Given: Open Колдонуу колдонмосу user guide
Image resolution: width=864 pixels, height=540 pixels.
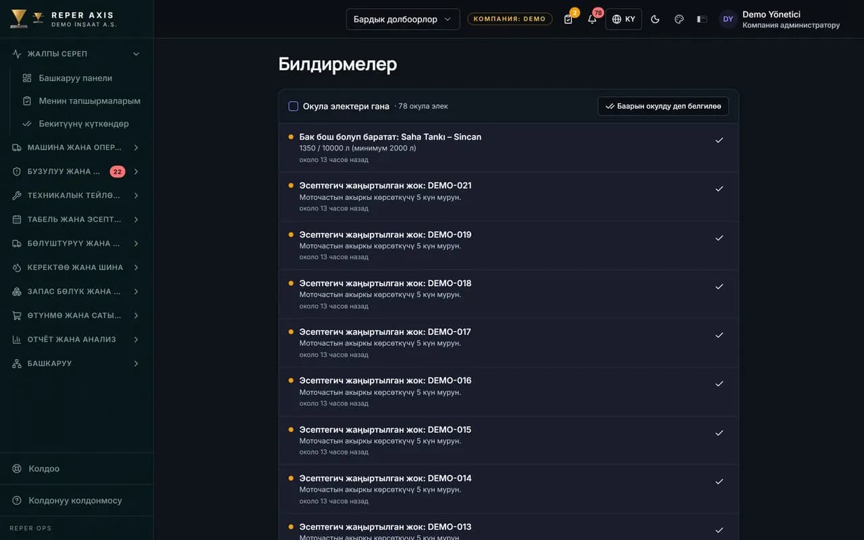Looking at the screenshot, I should click(76, 500).
